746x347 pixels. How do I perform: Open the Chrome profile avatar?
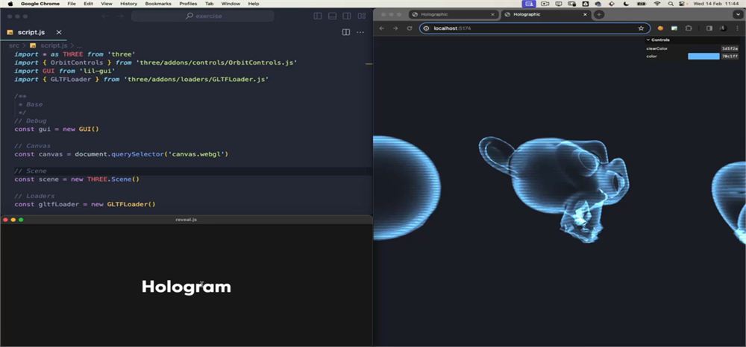pos(723,28)
